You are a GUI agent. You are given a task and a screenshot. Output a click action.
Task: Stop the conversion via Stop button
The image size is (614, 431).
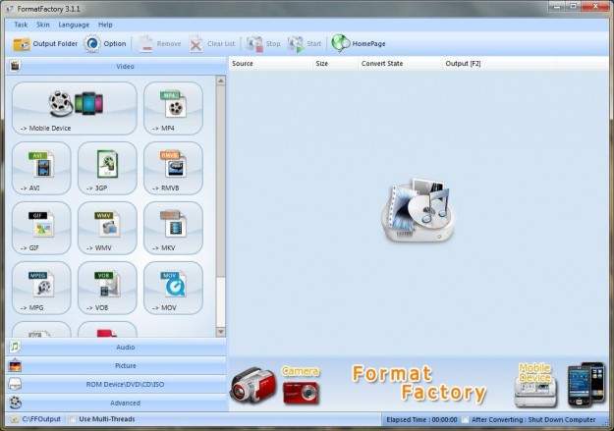point(263,44)
